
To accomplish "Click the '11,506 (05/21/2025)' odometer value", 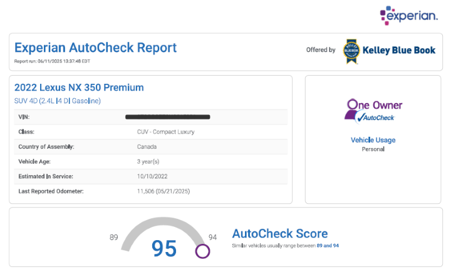I will [163, 191].
